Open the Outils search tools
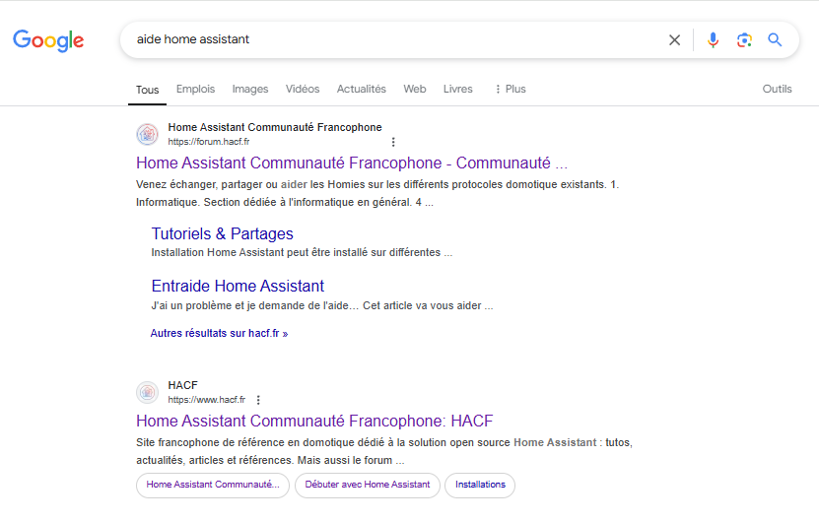The image size is (819, 522). click(x=777, y=89)
